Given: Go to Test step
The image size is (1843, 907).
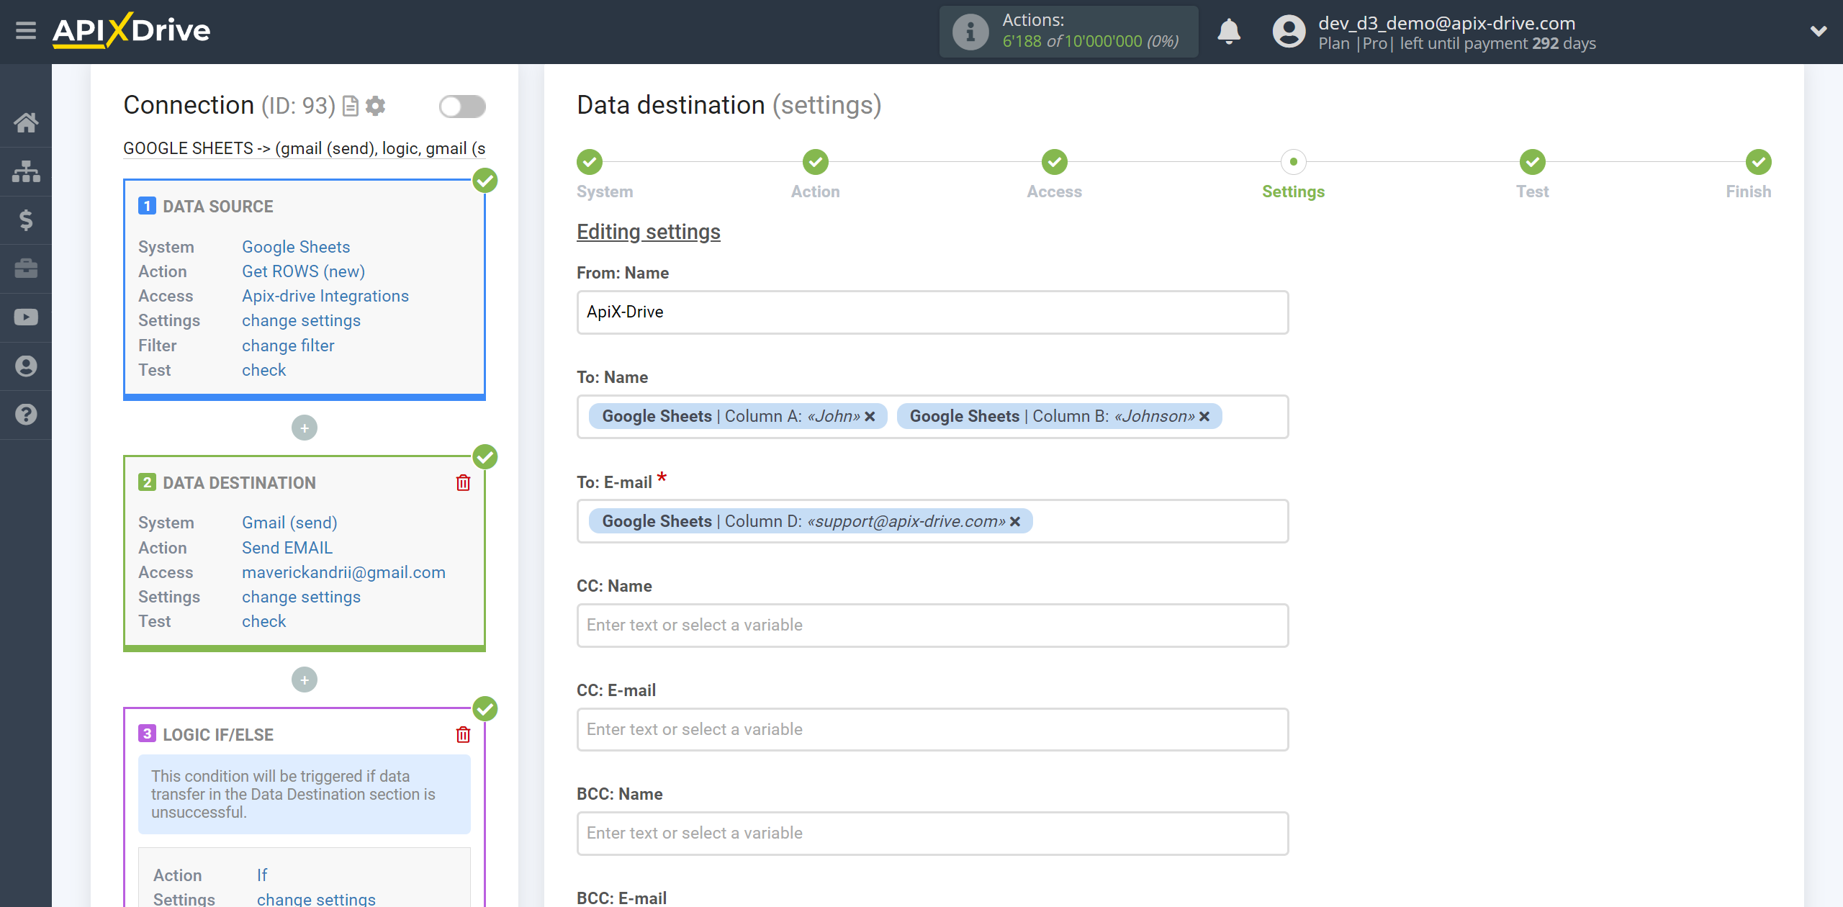Looking at the screenshot, I should point(1533,162).
